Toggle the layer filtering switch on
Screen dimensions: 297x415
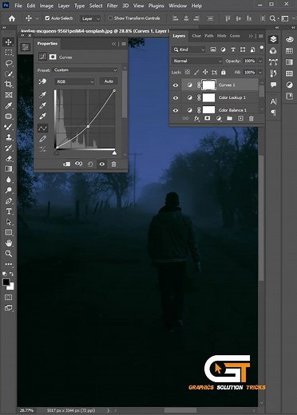click(262, 48)
